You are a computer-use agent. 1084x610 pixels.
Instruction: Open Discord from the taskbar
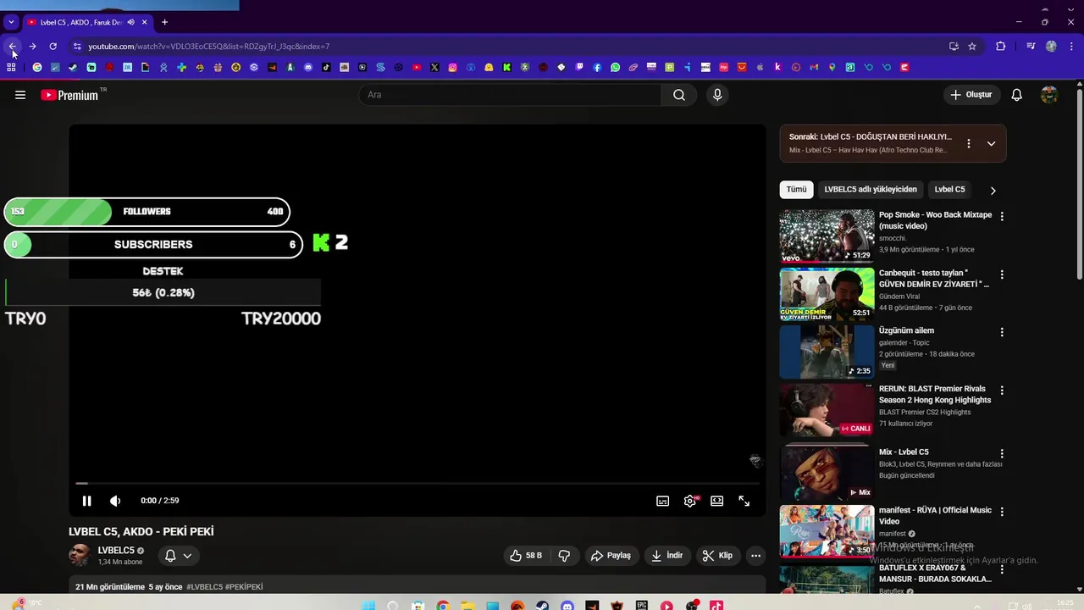(x=567, y=606)
